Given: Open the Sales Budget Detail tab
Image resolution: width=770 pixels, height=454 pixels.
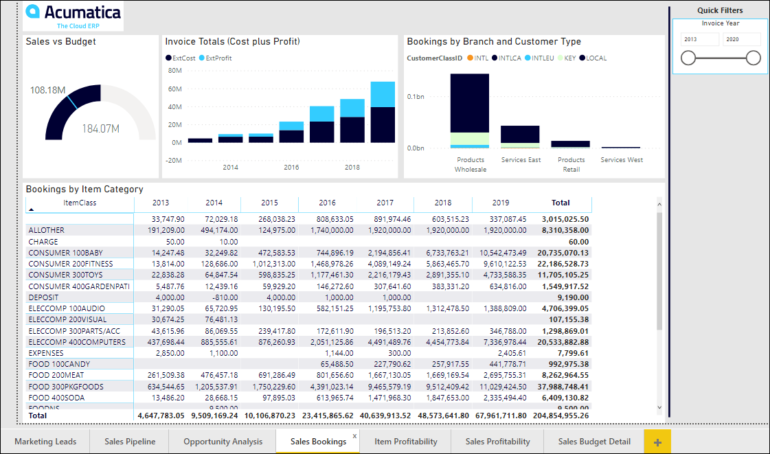Looking at the screenshot, I should point(593,442).
